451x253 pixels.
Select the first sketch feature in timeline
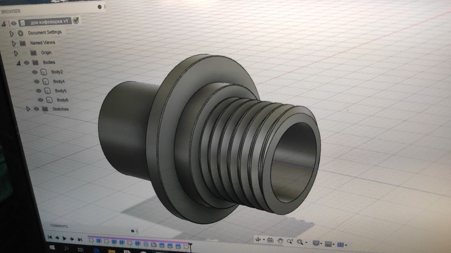click(92, 240)
